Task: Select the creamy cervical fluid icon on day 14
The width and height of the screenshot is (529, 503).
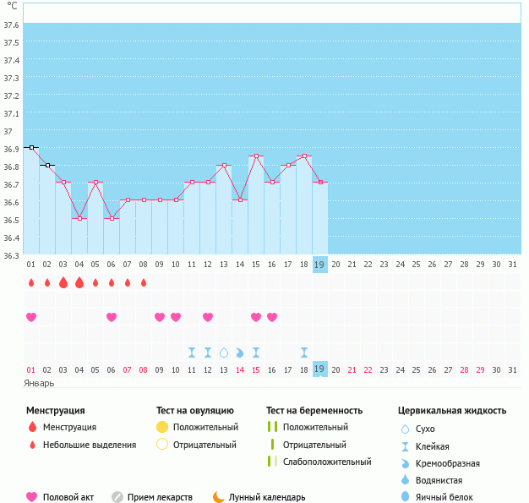Action: point(240,352)
